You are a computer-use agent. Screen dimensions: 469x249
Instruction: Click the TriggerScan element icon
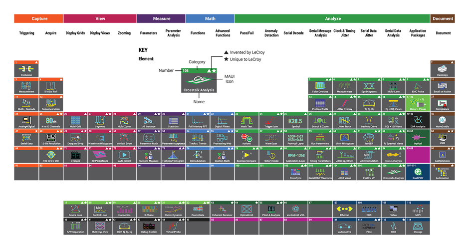pyautogui.click(x=271, y=121)
